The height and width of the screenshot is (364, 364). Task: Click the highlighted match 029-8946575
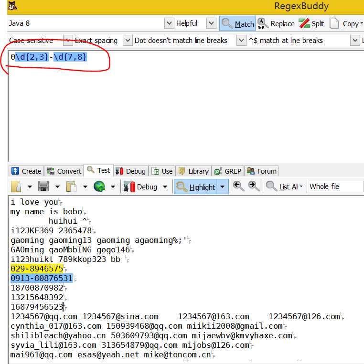click(x=37, y=269)
